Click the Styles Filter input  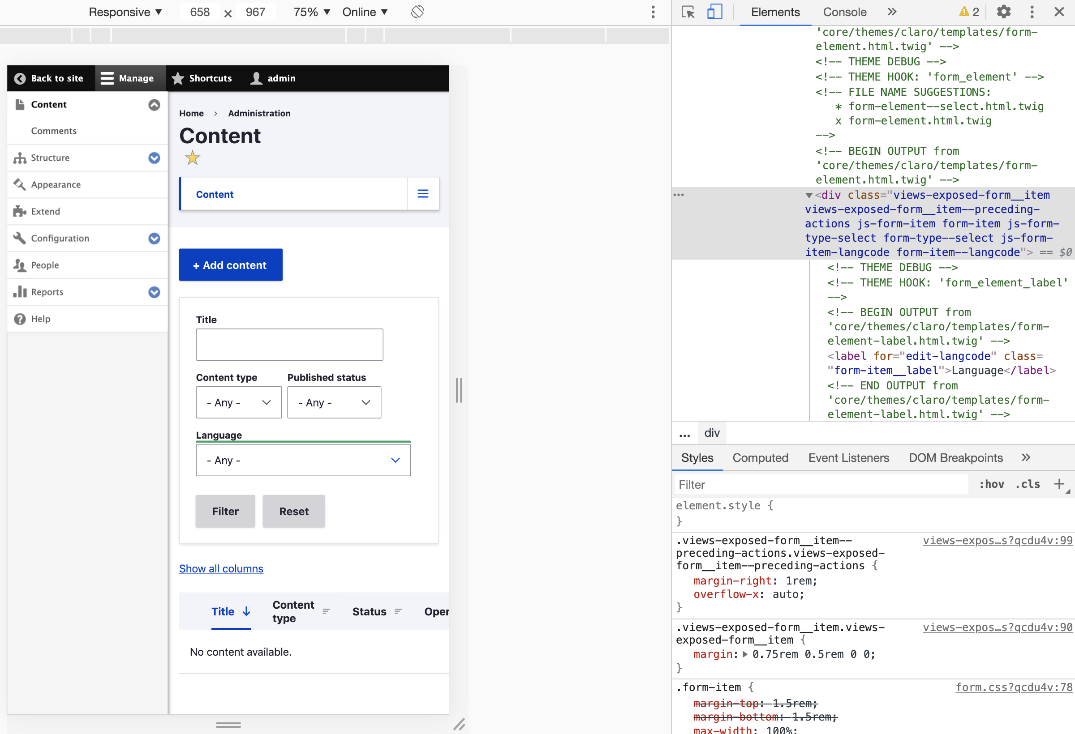pos(821,484)
